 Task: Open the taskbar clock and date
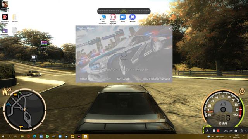click(x=237, y=136)
